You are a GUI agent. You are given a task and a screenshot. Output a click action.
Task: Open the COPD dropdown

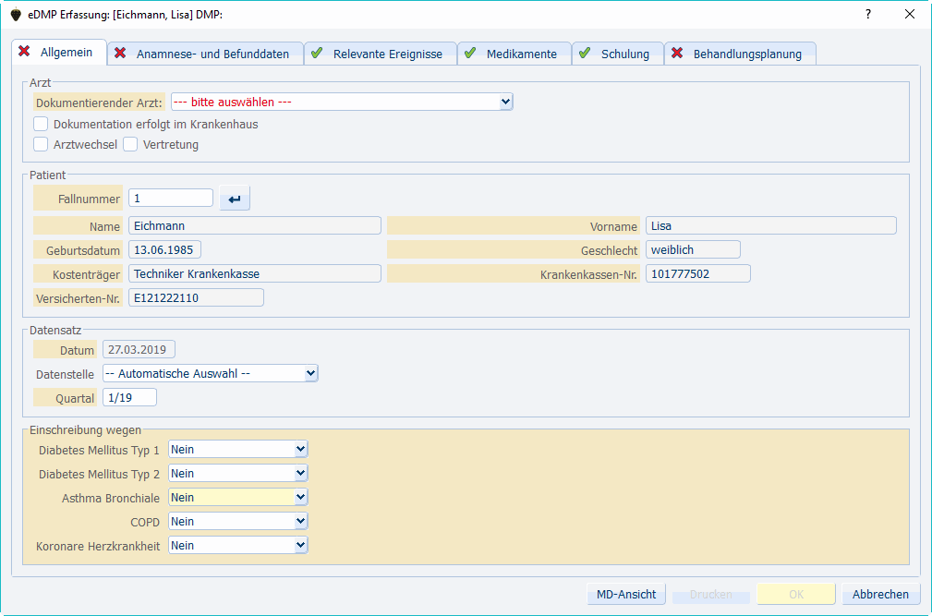[x=237, y=522]
